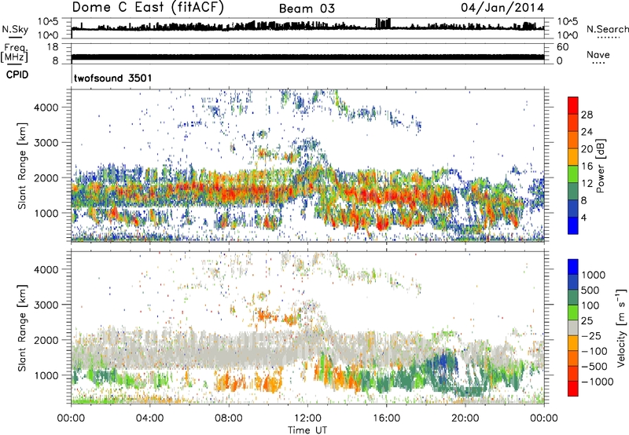Click the "20:00" time tick label
629x435 pixels.
click(465, 419)
